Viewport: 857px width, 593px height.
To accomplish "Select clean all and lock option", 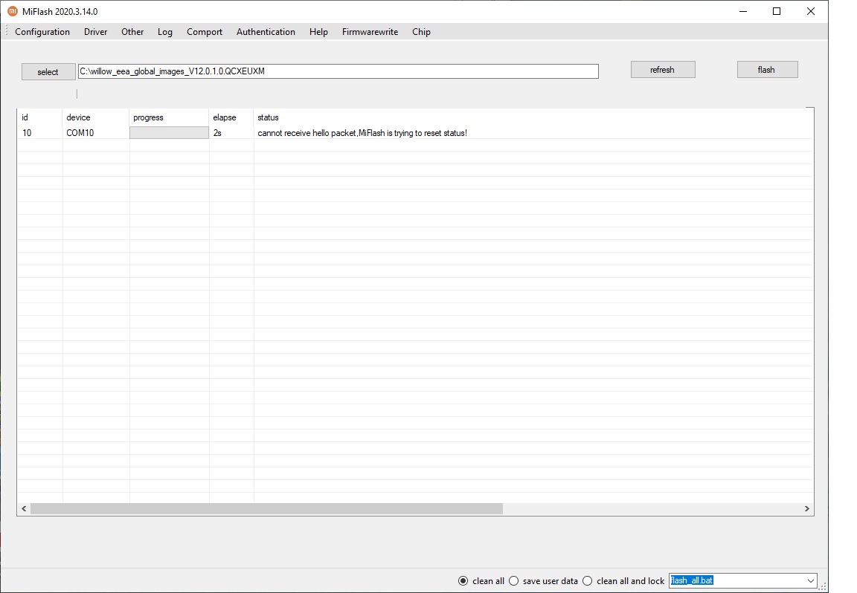I will pos(588,580).
